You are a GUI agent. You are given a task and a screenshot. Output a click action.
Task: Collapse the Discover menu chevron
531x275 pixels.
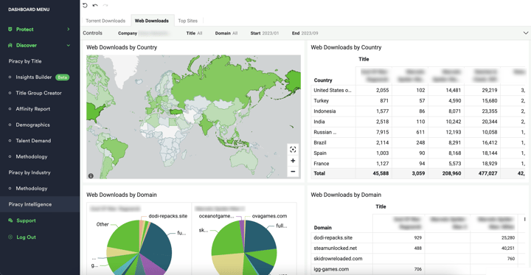click(69, 45)
